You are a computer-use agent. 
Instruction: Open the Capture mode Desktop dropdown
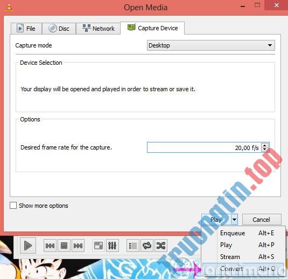[x=211, y=45]
